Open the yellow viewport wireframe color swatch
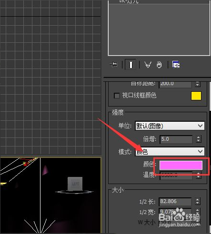Screen dimensions: 211x234 pos(196,96)
